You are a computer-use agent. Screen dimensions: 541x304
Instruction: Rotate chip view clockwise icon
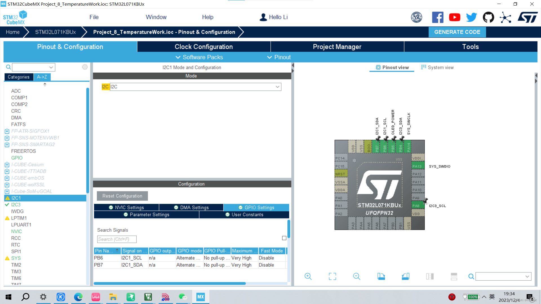[x=381, y=276]
